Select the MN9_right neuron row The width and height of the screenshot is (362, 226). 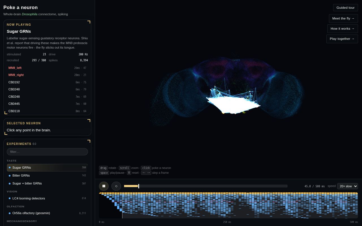click(47, 75)
